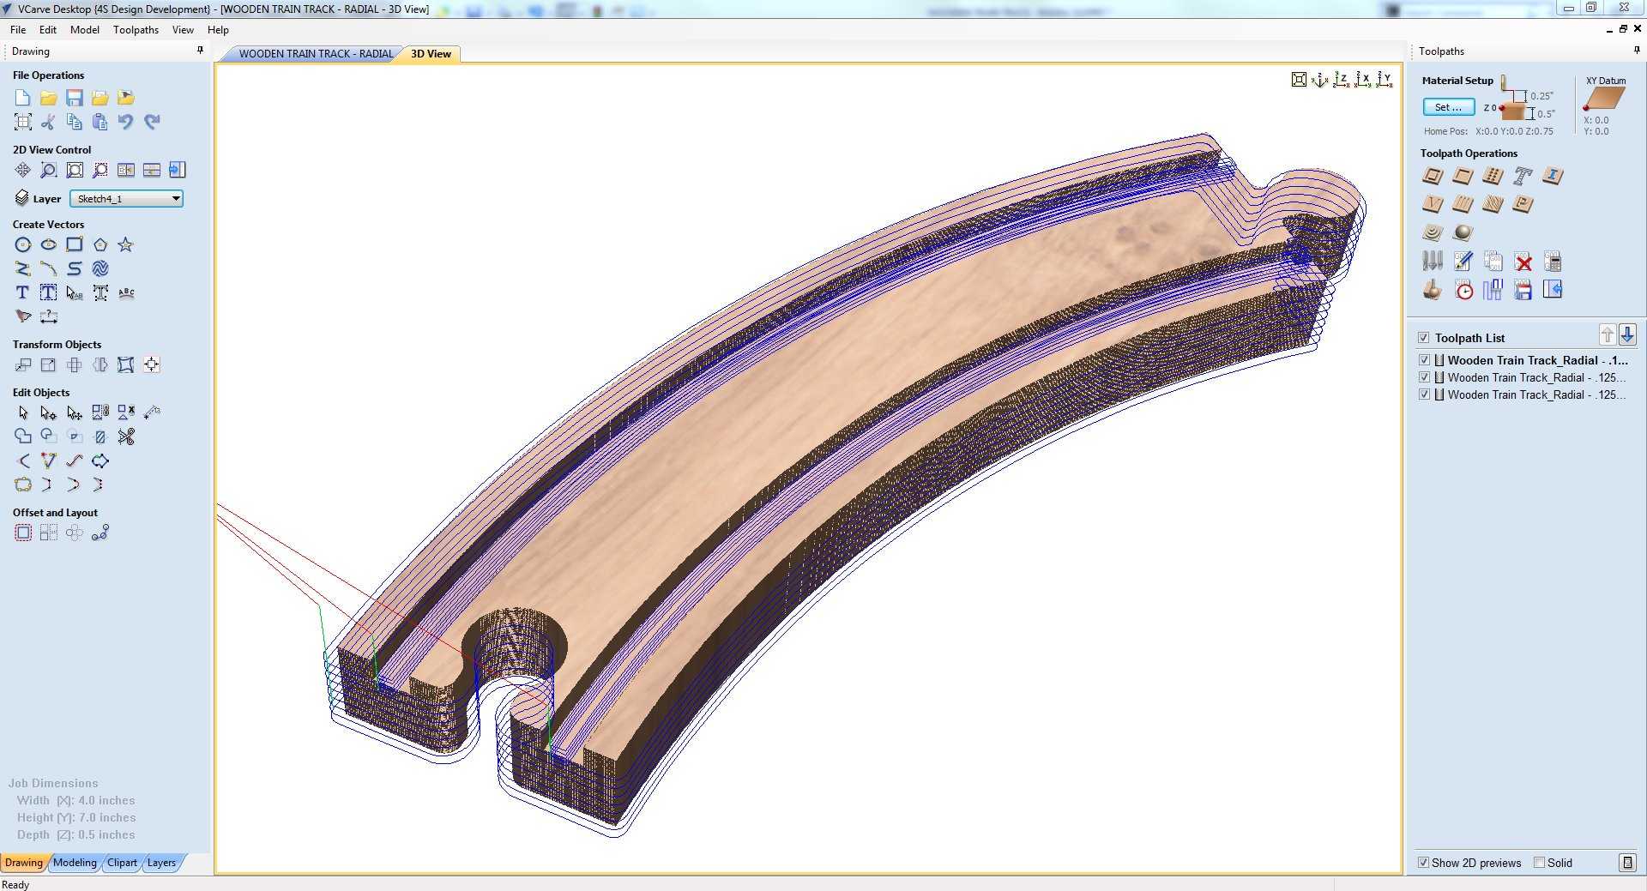
Task: Click the Undo icon in File Operations
Action: 125,122
